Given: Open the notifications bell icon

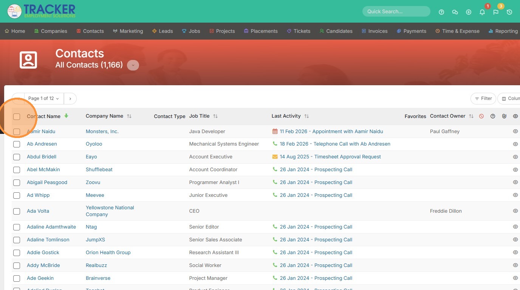Looking at the screenshot, I should pos(482,12).
